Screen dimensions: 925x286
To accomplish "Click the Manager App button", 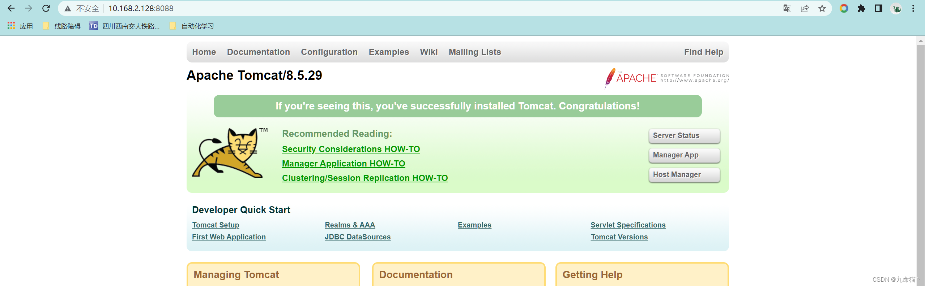I will pos(684,155).
